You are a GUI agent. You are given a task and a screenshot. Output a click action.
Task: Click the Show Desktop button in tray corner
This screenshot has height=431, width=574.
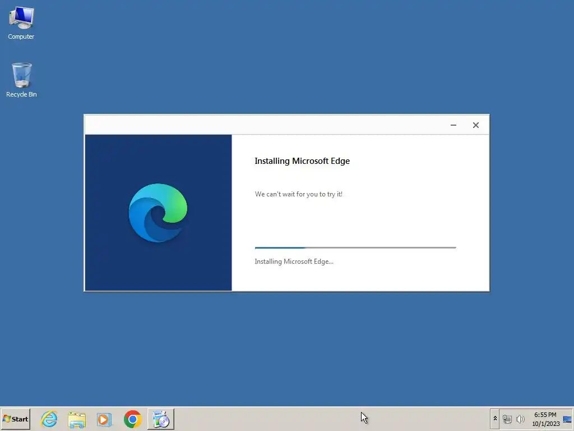[x=567, y=419]
